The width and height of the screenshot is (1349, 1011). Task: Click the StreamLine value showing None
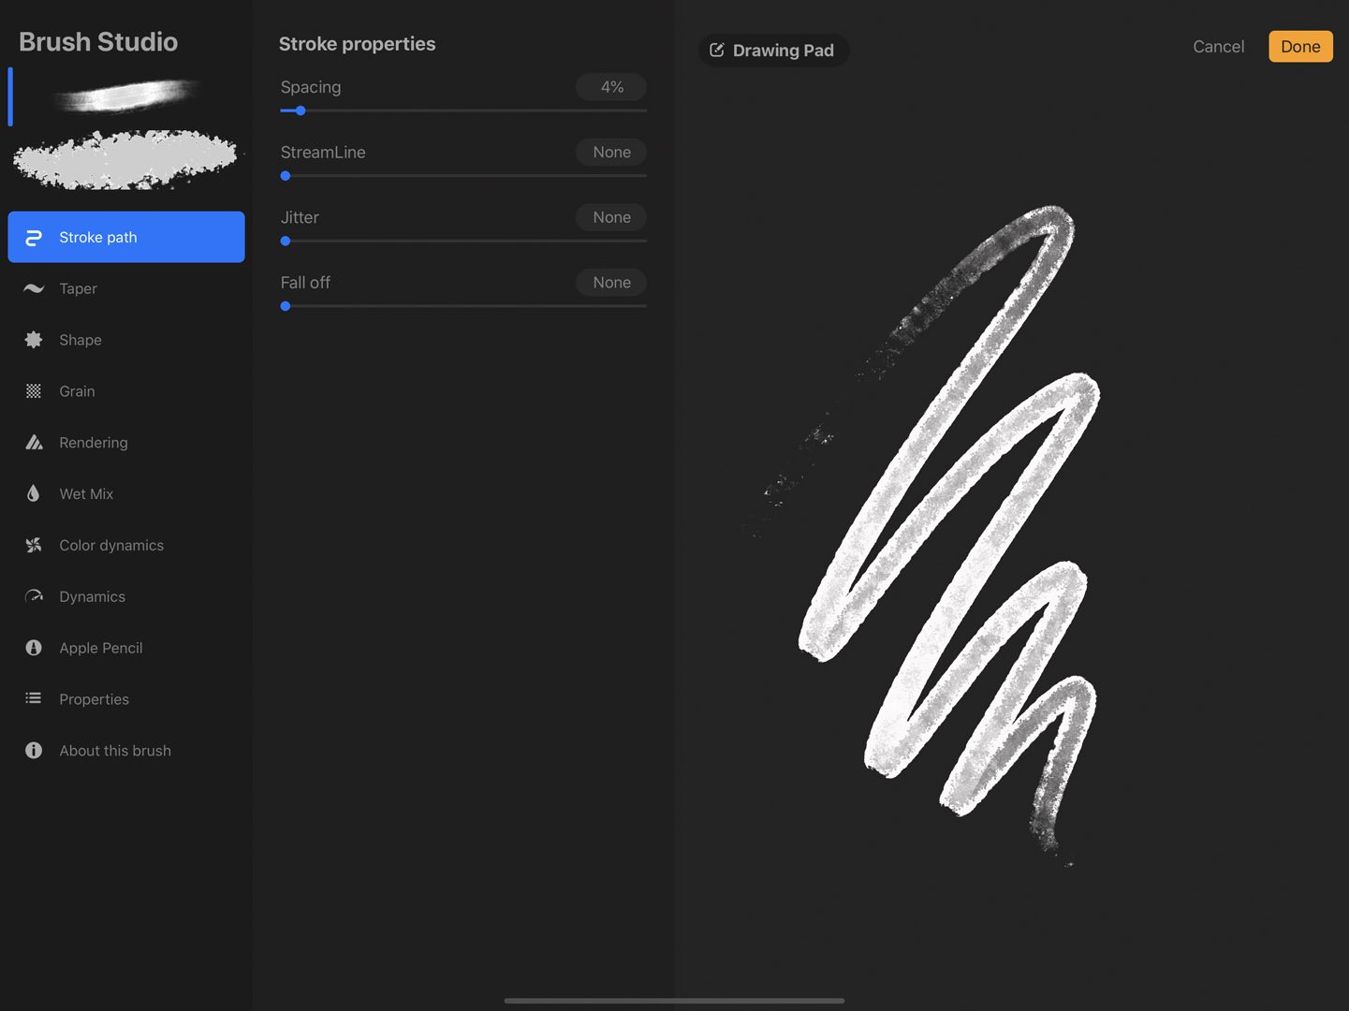click(x=610, y=152)
